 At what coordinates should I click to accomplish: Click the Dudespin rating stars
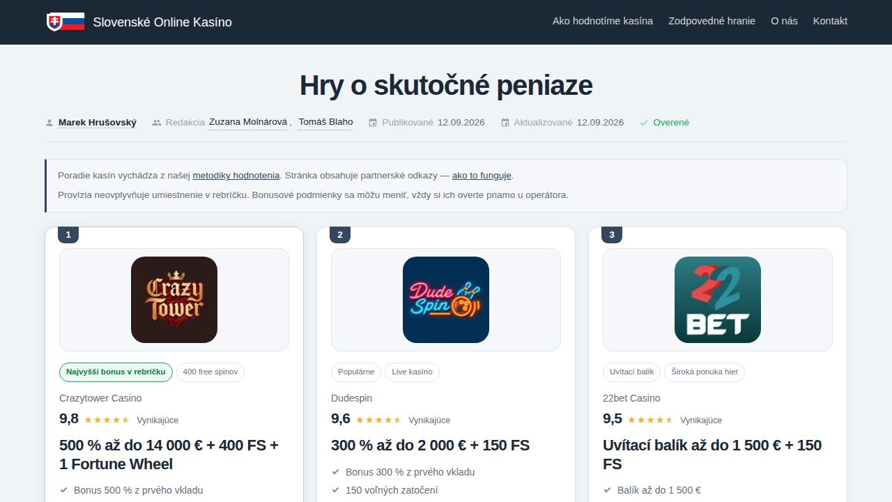pos(378,420)
